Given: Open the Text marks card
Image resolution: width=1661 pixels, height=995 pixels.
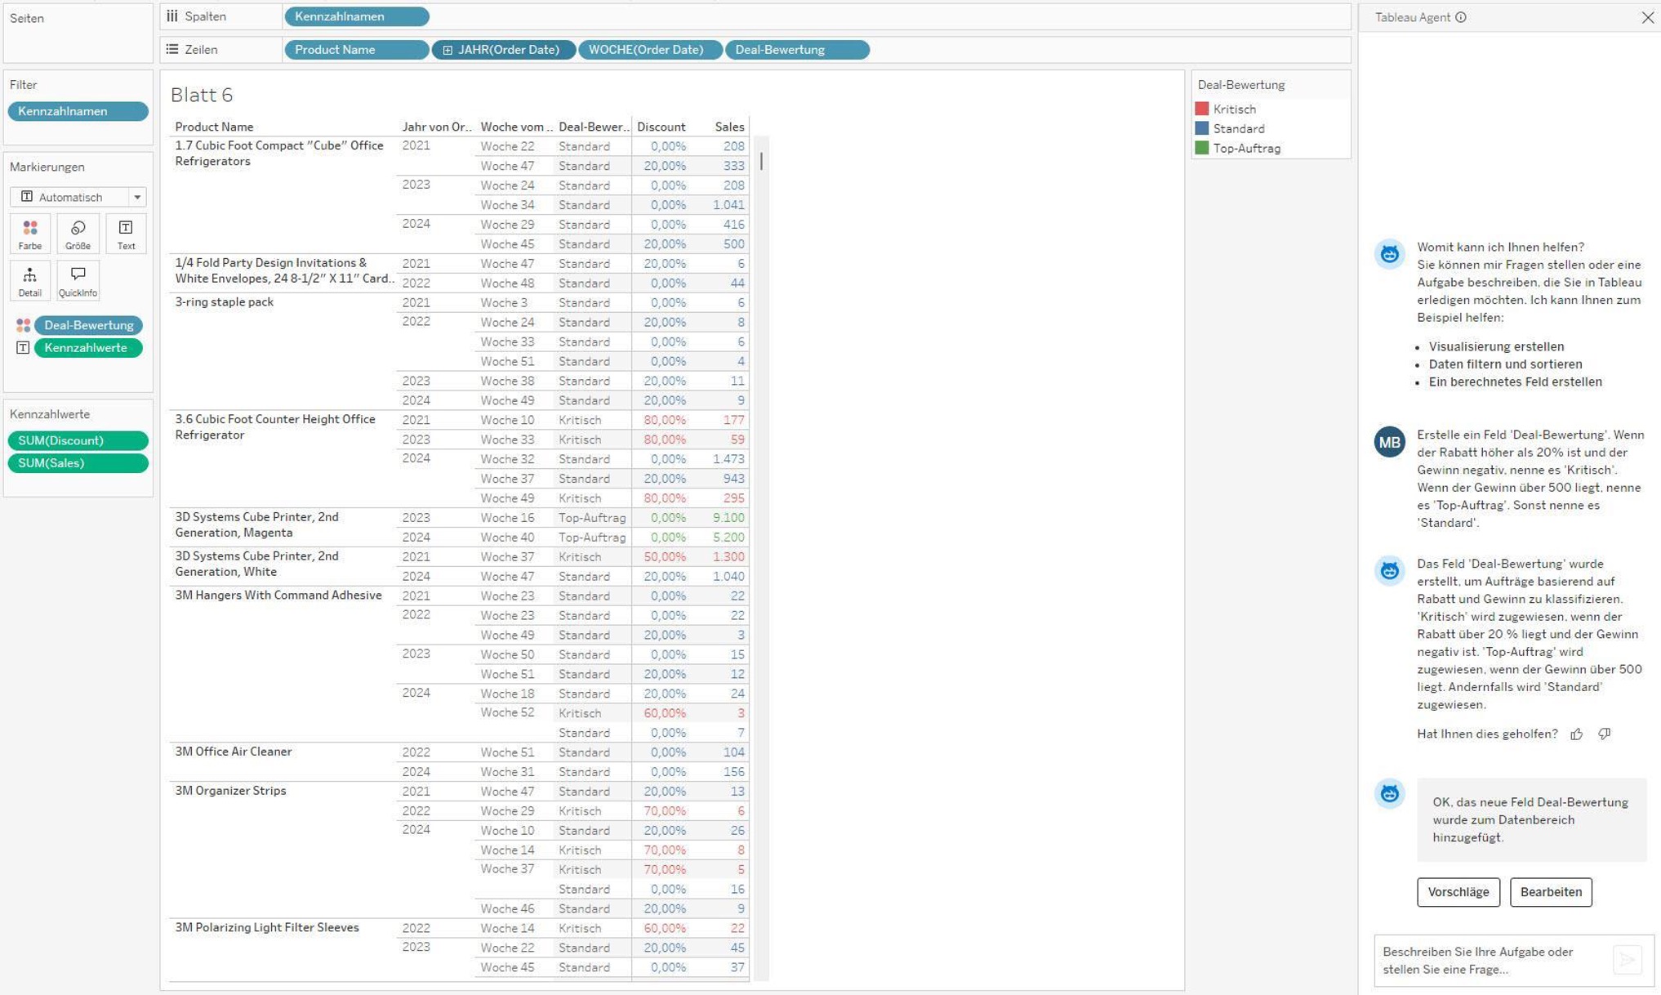Looking at the screenshot, I should click(x=126, y=234).
